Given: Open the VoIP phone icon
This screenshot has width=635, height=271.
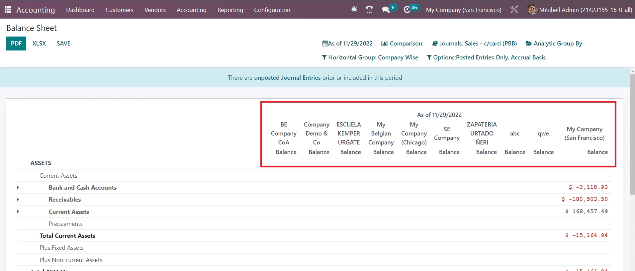Looking at the screenshot, I should point(369,10).
